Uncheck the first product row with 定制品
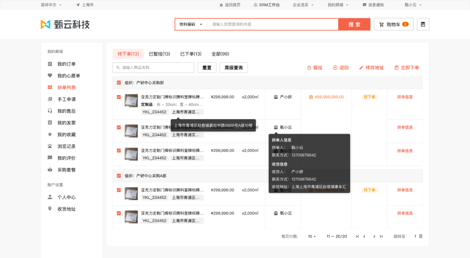The image size is (470, 258). [119, 97]
